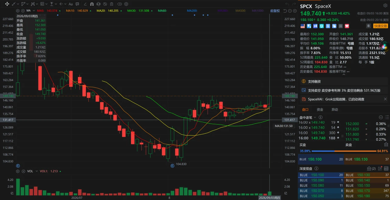
Task: Dismiss the SpaceXAI news banner
Action: pyautogui.click(x=385, y=99)
